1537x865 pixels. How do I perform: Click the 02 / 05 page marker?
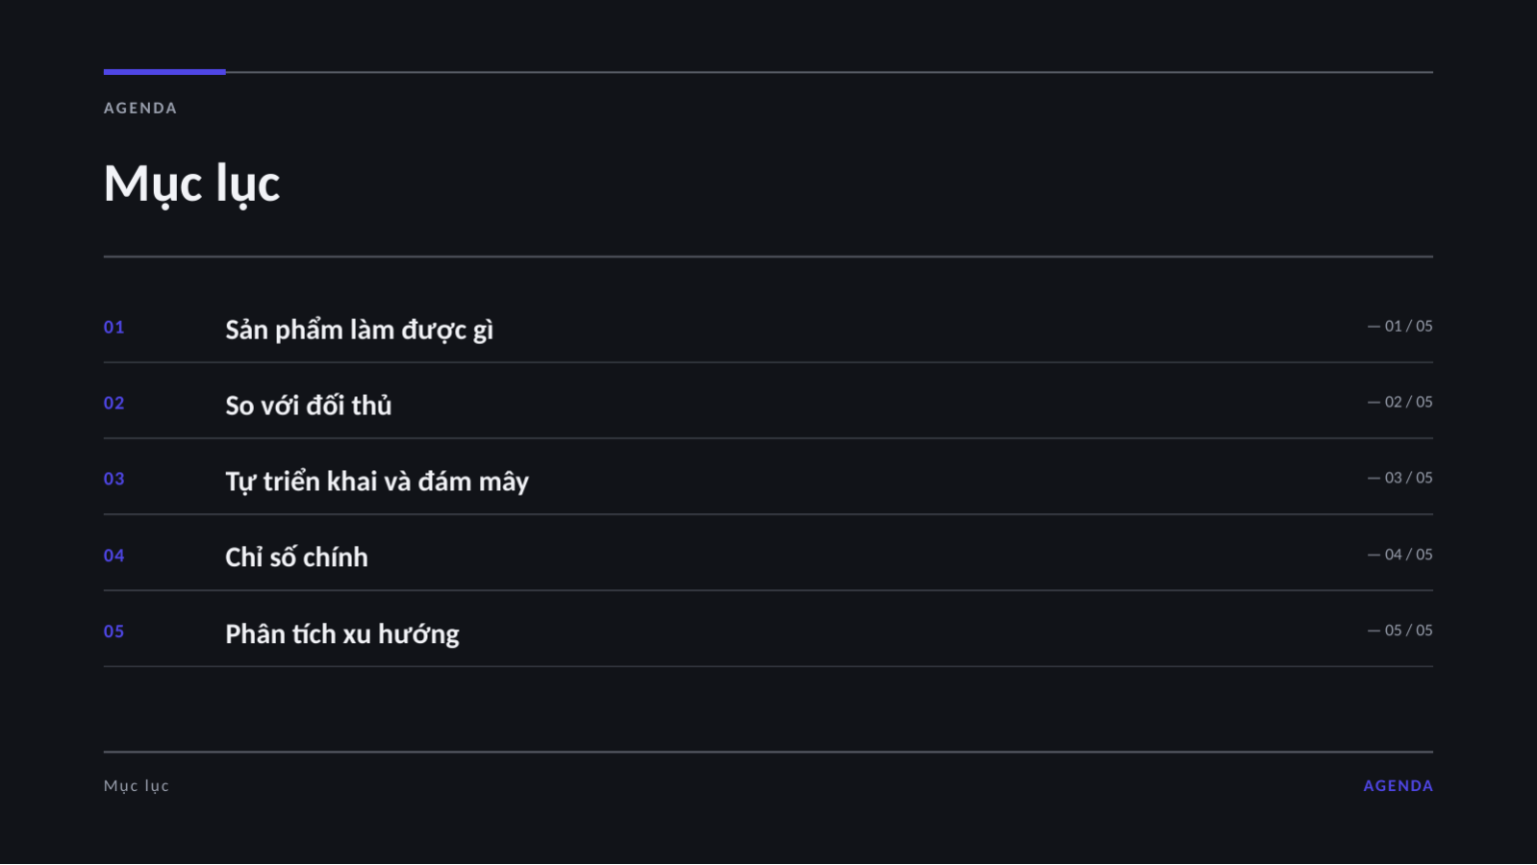point(1400,402)
